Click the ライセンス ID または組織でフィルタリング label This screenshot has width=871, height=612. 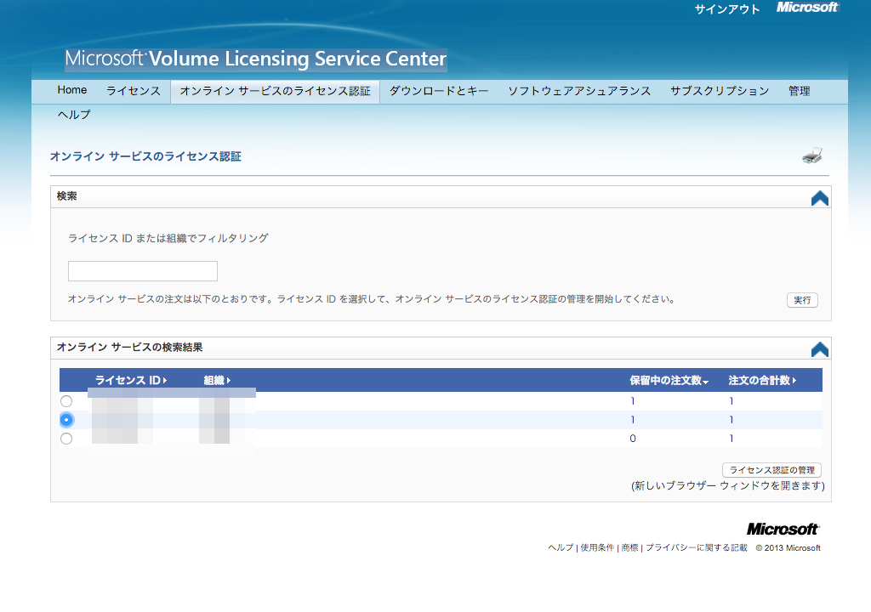pos(168,238)
